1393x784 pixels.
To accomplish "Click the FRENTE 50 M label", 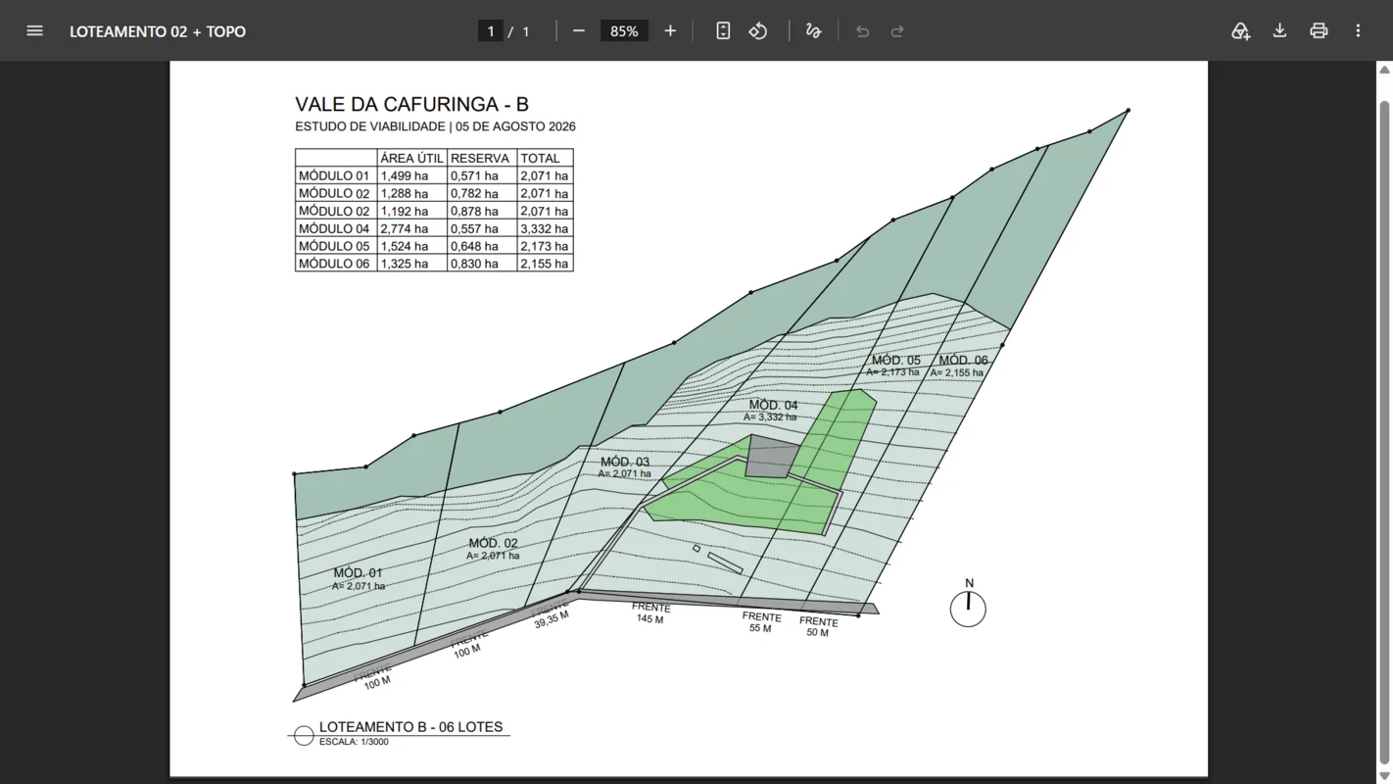I will [x=818, y=627].
